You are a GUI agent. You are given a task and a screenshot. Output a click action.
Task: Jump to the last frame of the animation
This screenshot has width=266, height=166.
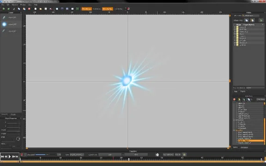coord(17,157)
